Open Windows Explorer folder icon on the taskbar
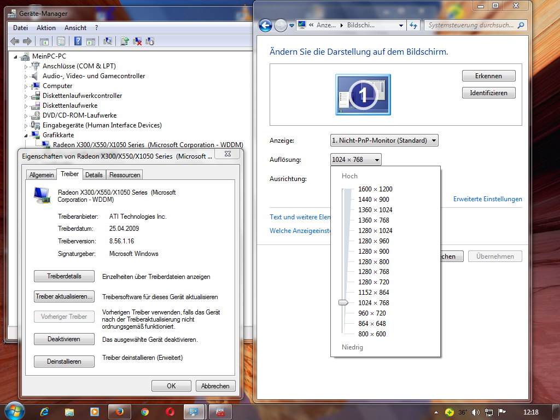 point(69,412)
